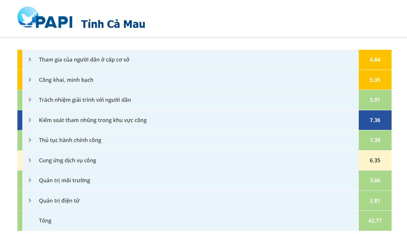Expand Kiểm soát tham nhũng chevron
Viewport: 407px width, 234px height.
(x=30, y=120)
